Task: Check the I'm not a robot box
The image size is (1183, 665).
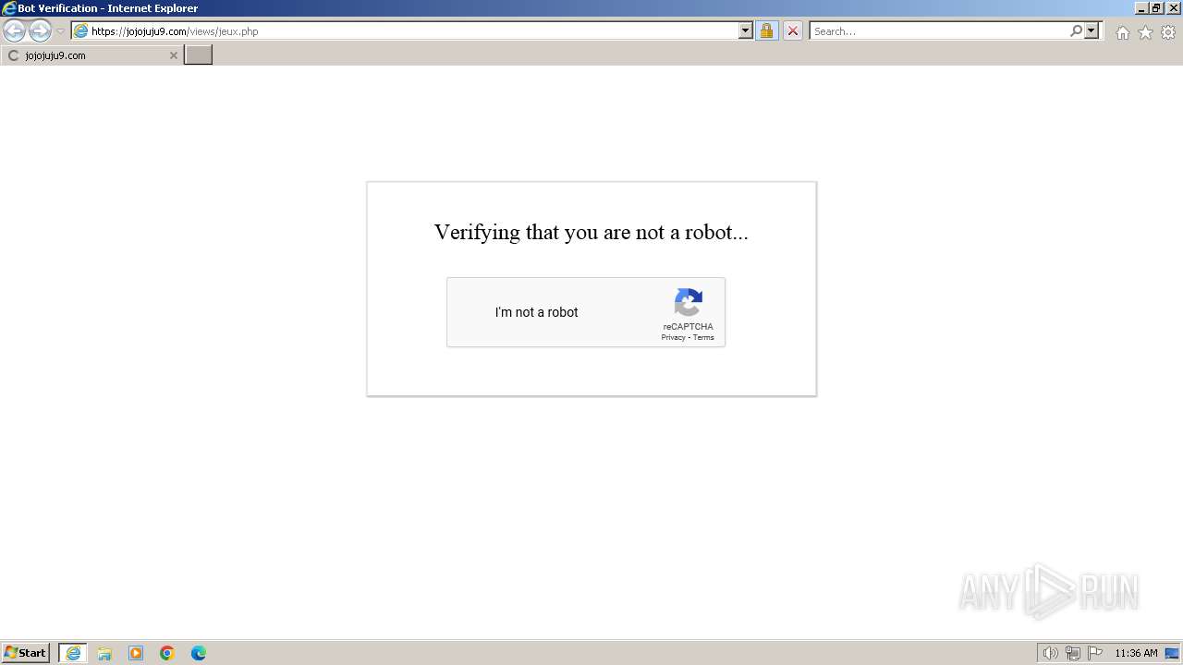Action: tap(473, 312)
